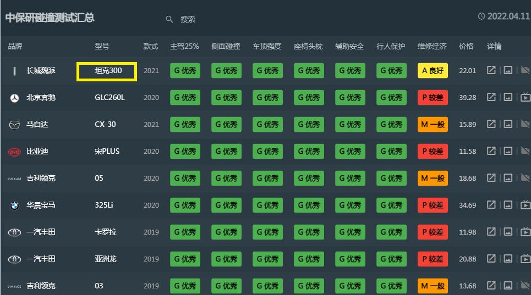Click the 北京奔驰 brand name
531x295 pixels.
pos(41,97)
